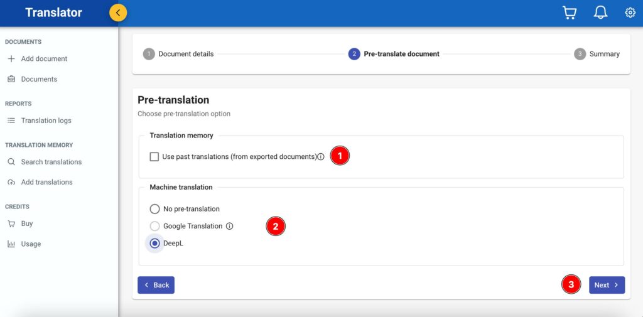The width and height of the screenshot is (643, 317).
Task: Go to Buy credits page
Action: click(26, 223)
